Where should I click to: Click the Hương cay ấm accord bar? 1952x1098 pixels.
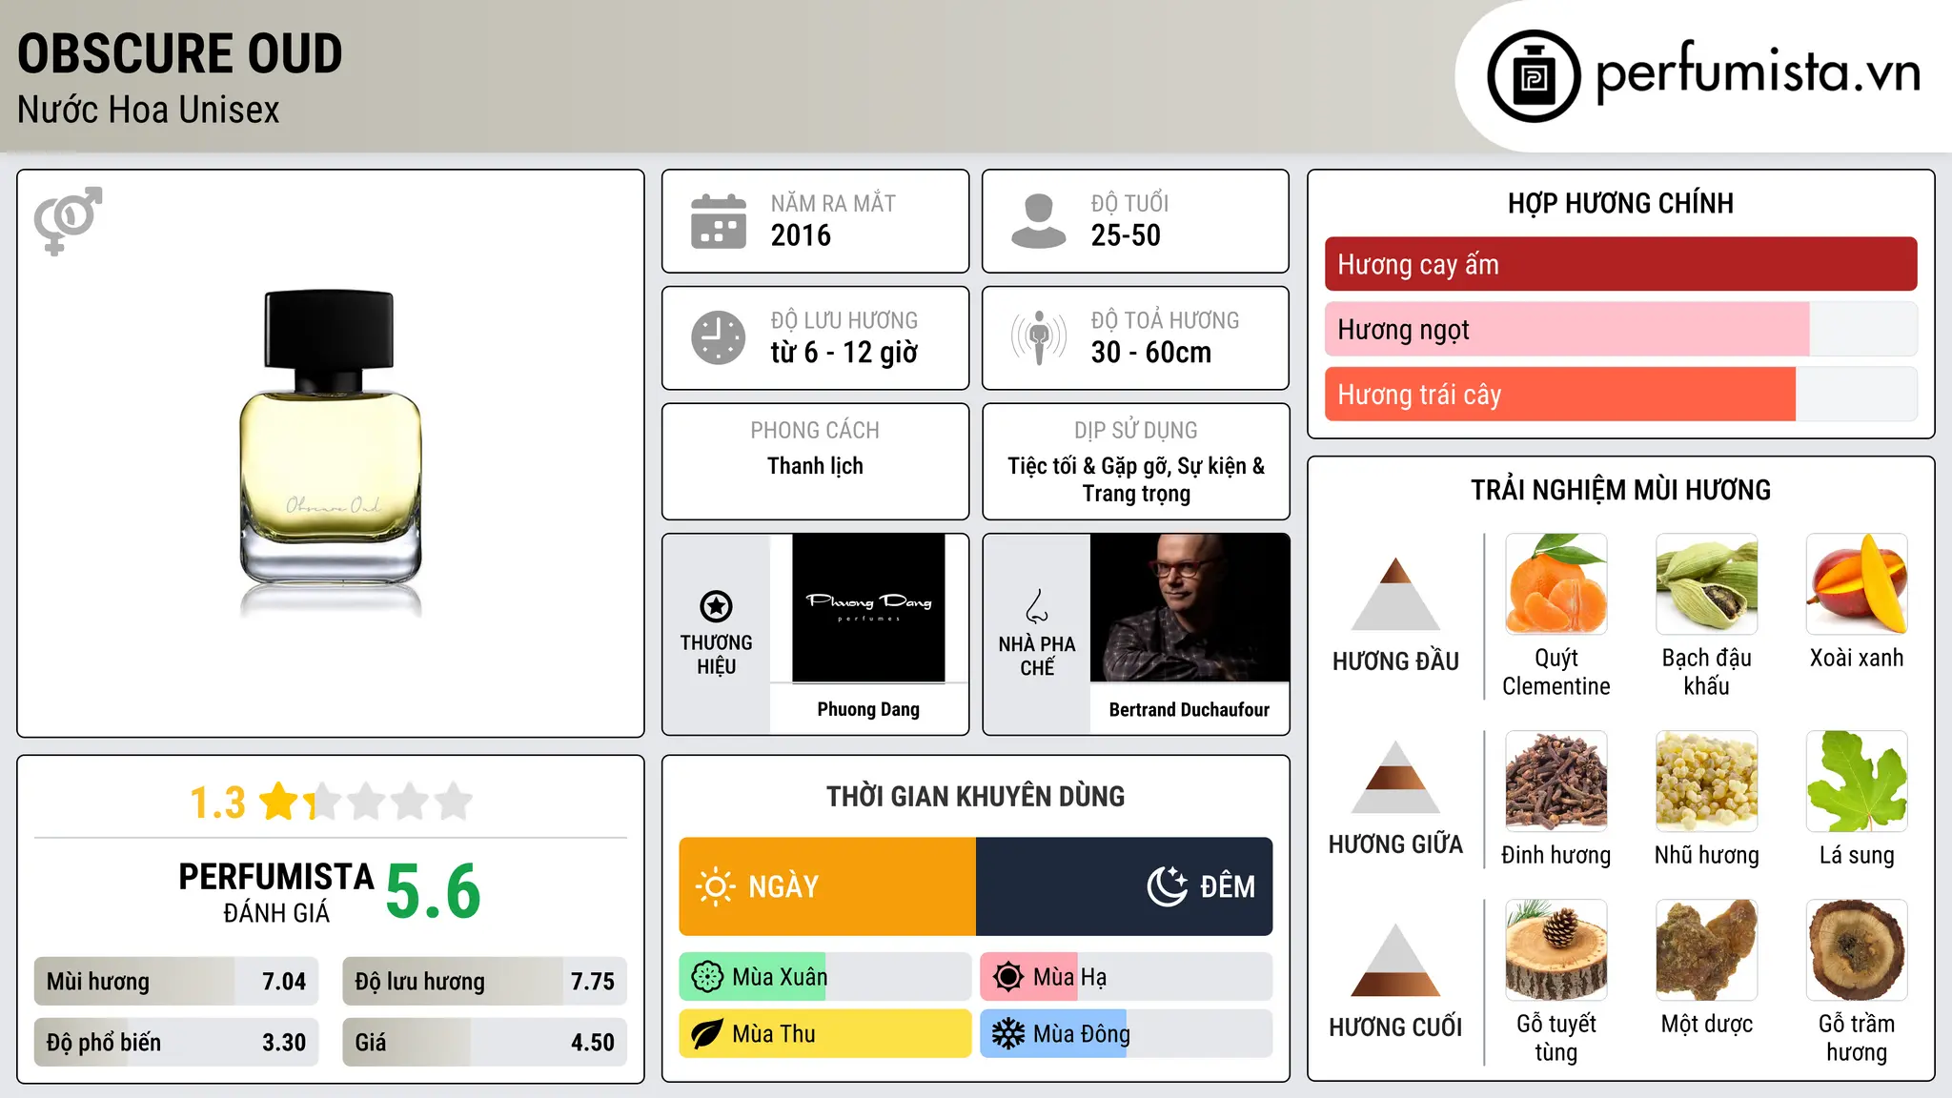pos(1620,264)
